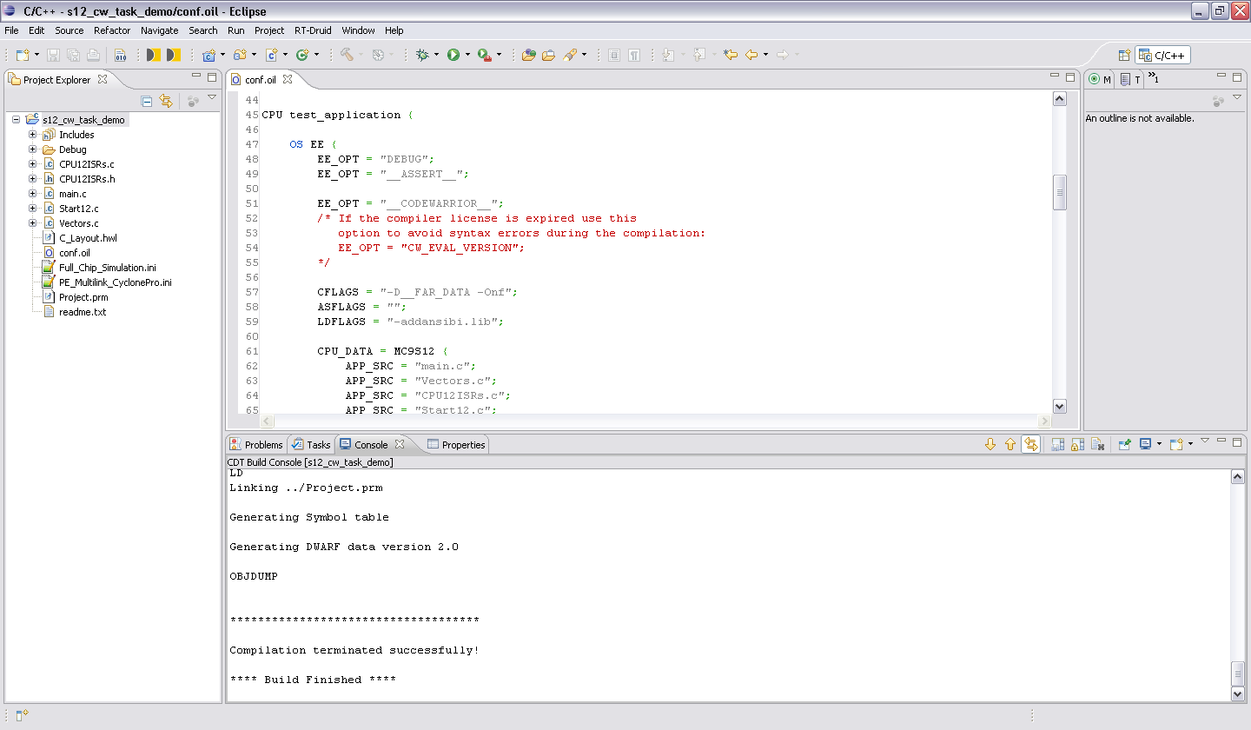Viewport: 1251px width, 730px height.
Task: Close the conf.oil editor tab
Action: click(x=288, y=79)
